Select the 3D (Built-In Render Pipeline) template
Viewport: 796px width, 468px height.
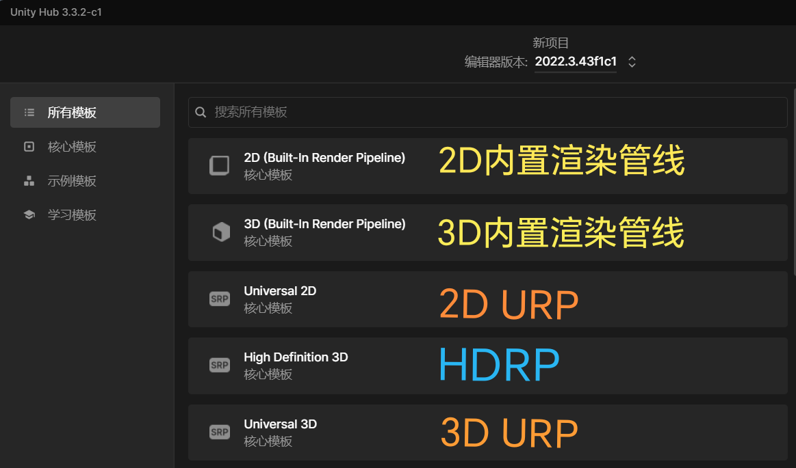[x=487, y=232]
